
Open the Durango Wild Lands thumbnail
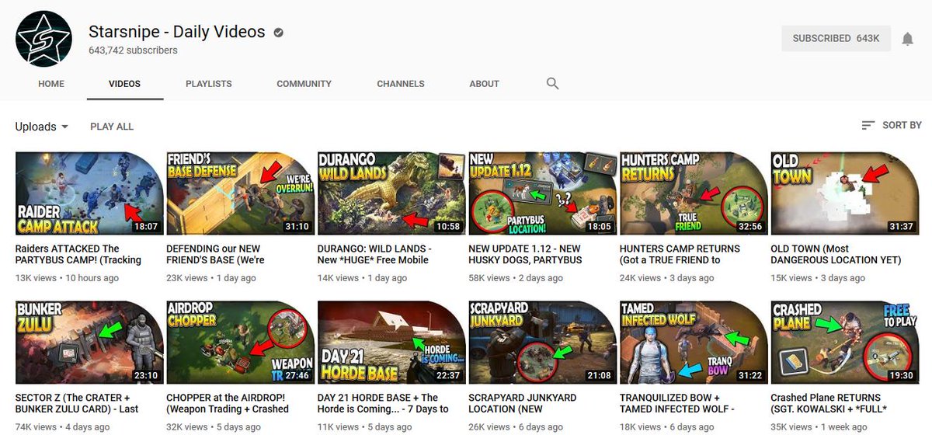(x=391, y=193)
